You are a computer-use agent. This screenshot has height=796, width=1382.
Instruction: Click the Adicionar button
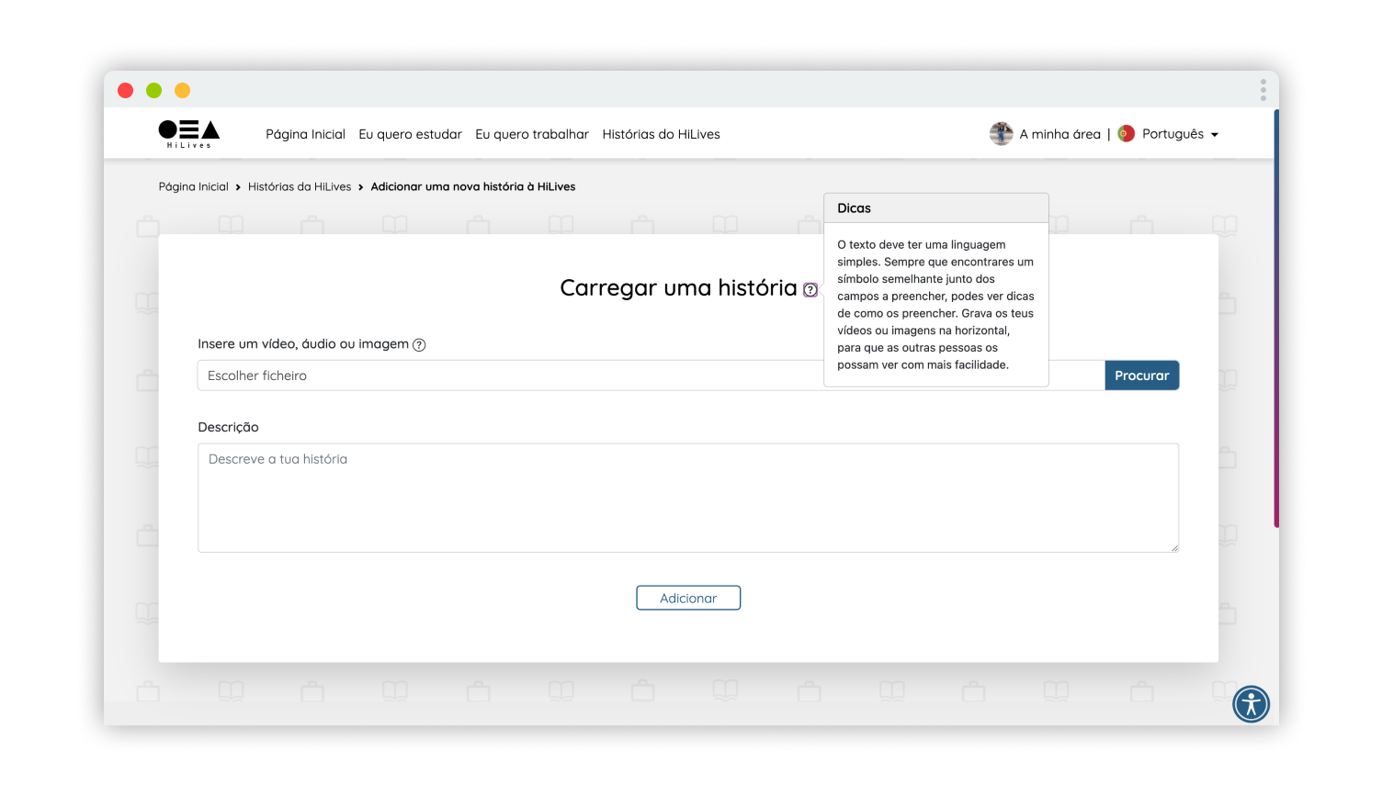click(688, 597)
